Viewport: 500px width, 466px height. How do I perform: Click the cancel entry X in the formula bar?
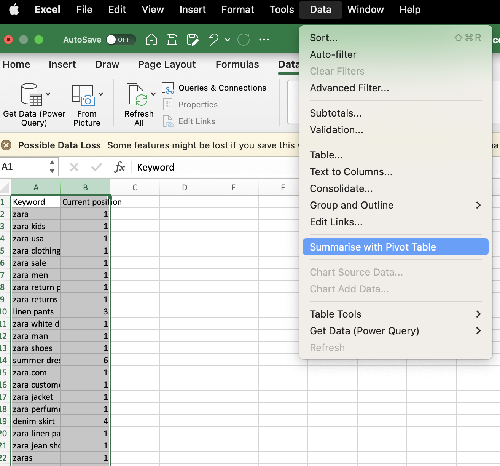coord(74,167)
